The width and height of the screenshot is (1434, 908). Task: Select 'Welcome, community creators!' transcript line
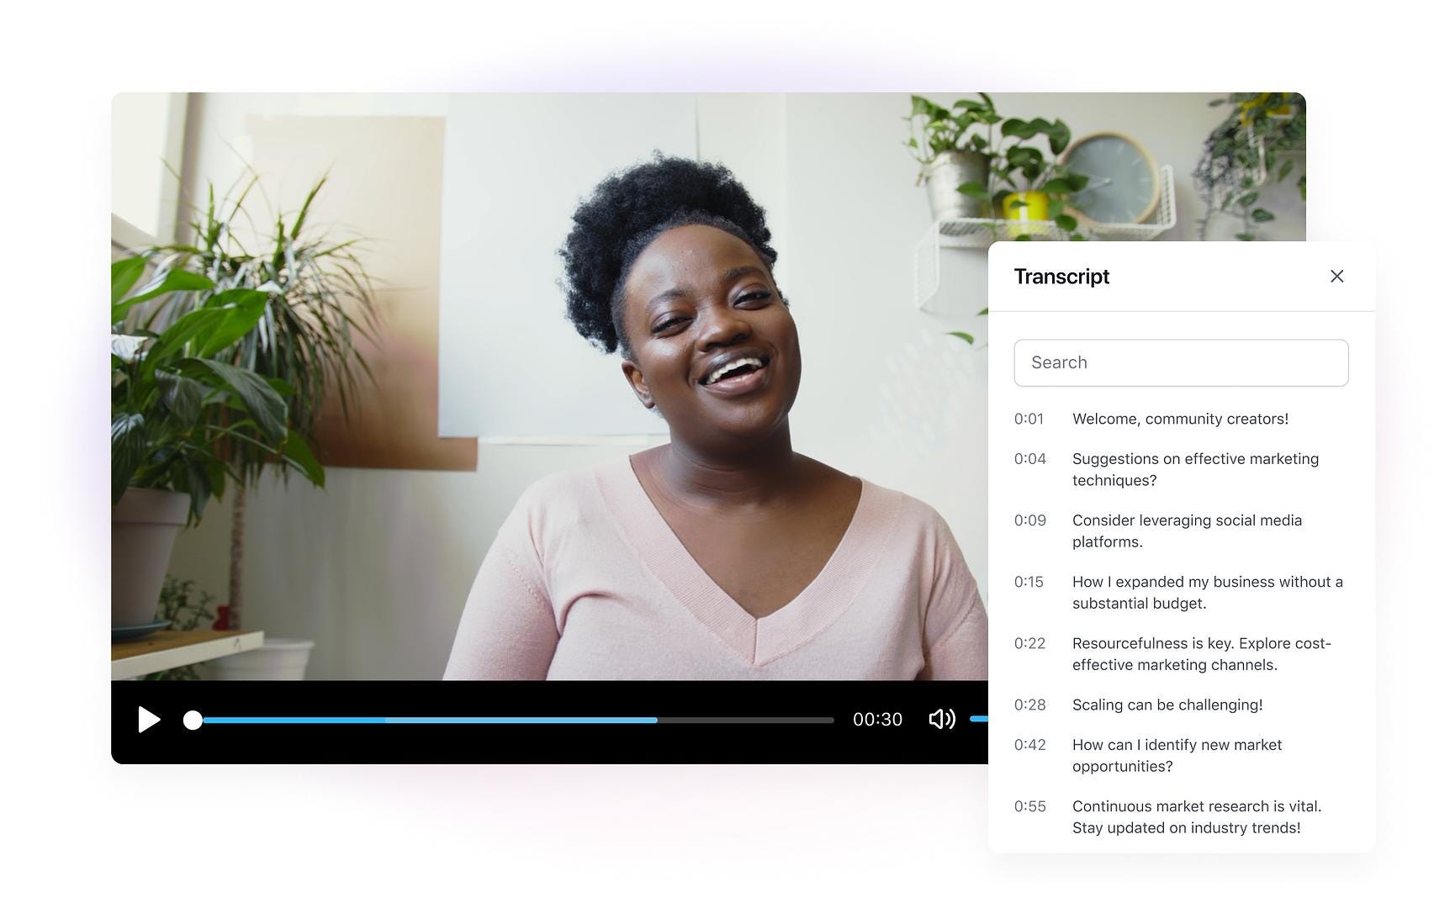(x=1180, y=419)
